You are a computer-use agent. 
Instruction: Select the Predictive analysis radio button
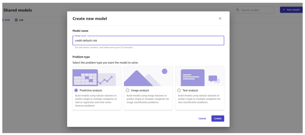76,90
